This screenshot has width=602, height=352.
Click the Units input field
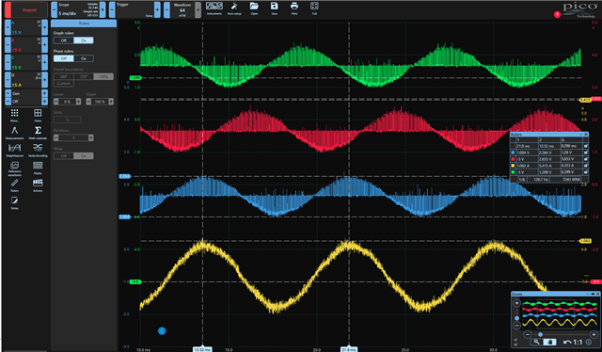pos(67,120)
